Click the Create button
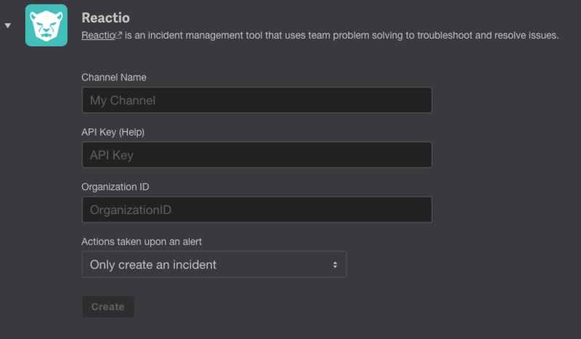The width and height of the screenshot is (581, 339). [107, 307]
